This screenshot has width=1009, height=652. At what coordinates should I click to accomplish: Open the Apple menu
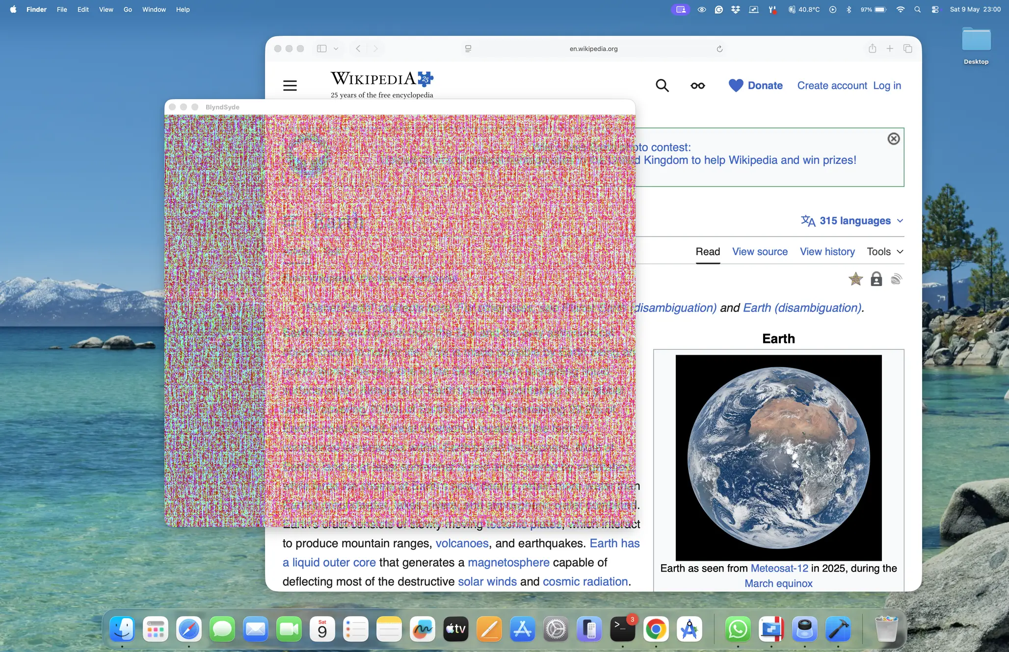(x=13, y=9)
